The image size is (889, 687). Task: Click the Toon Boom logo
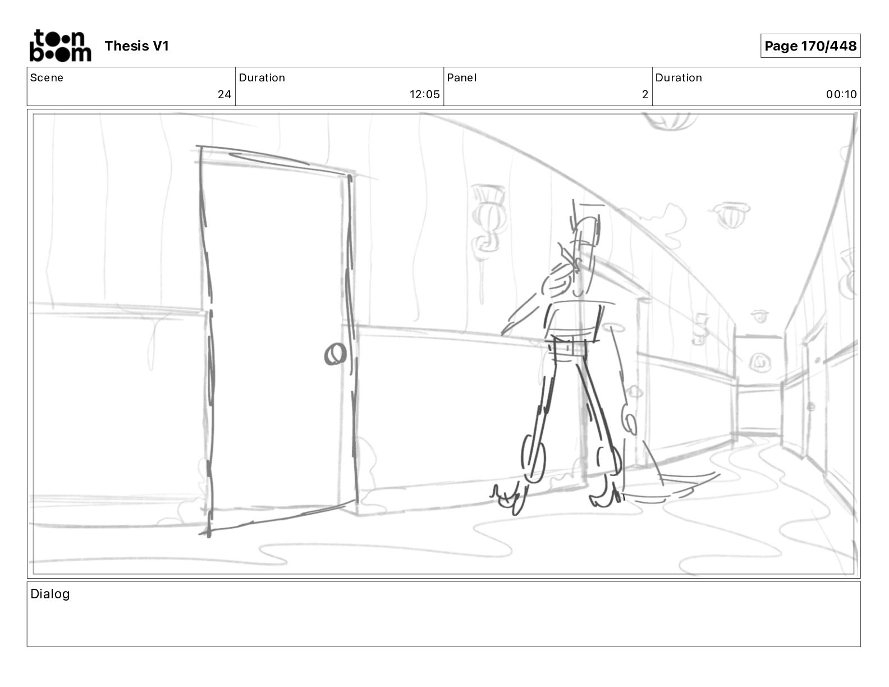(x=60, y=45)
